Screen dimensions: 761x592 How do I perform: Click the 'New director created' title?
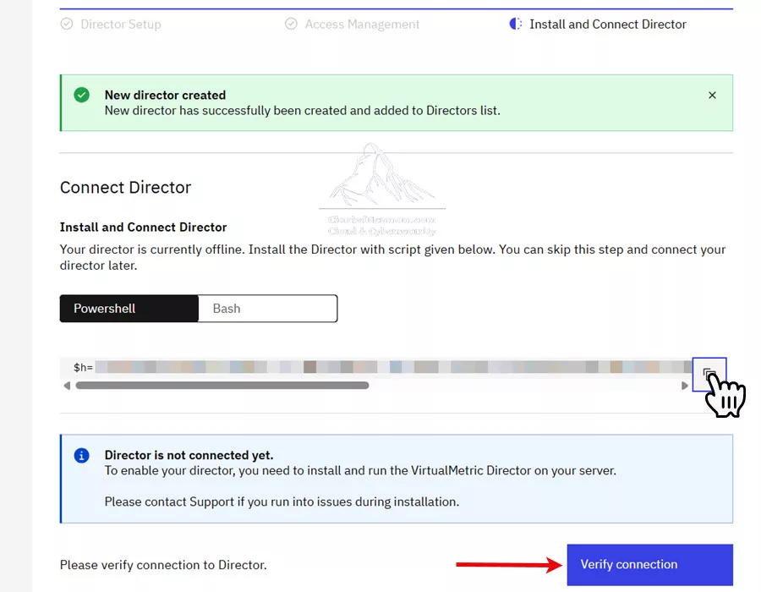click(165, 95)
